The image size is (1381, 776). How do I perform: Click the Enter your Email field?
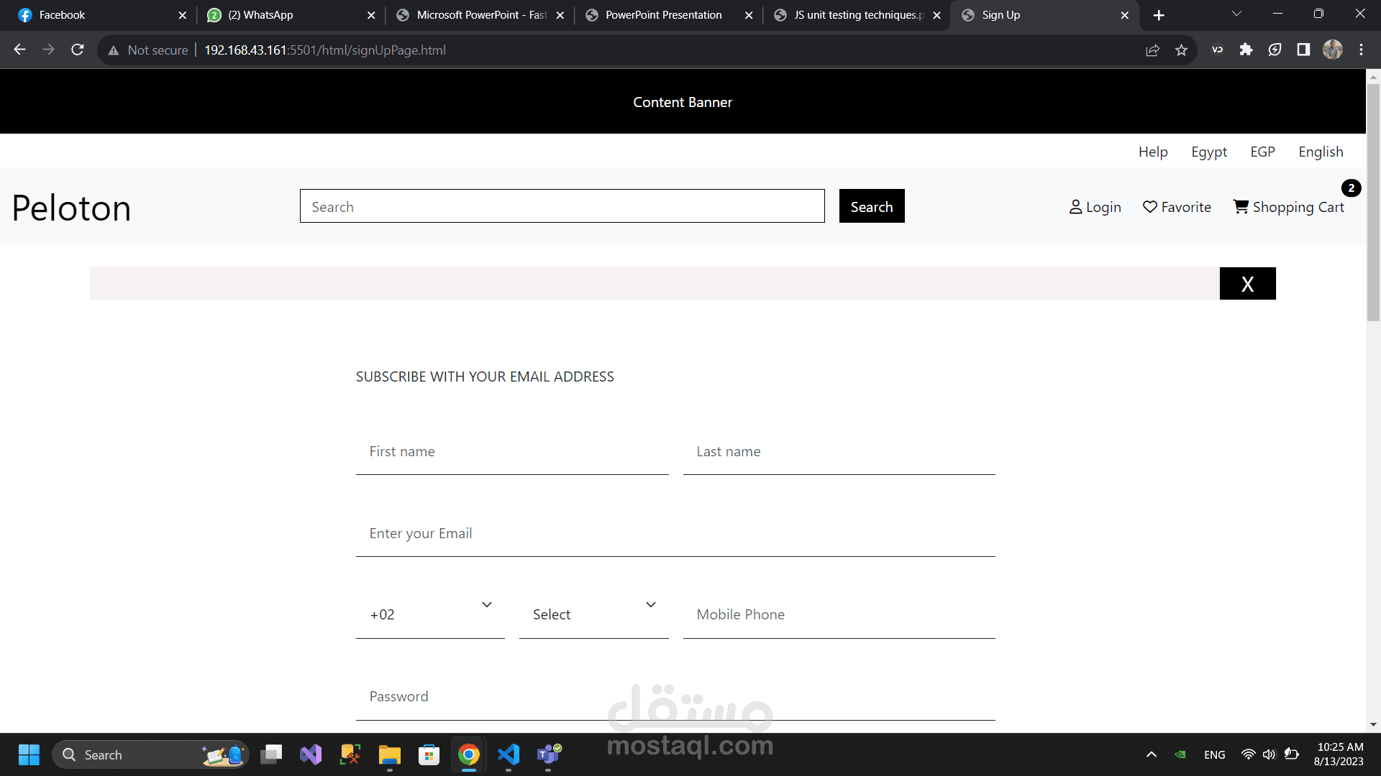[675, 534]
